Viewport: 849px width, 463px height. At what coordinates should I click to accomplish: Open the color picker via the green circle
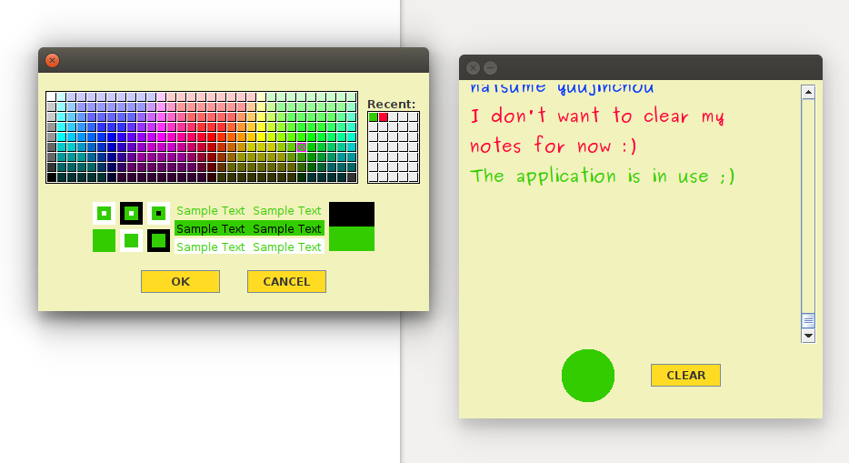point(588,376)
